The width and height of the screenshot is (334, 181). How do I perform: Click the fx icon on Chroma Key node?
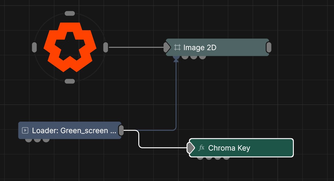[x=202, y=148]
